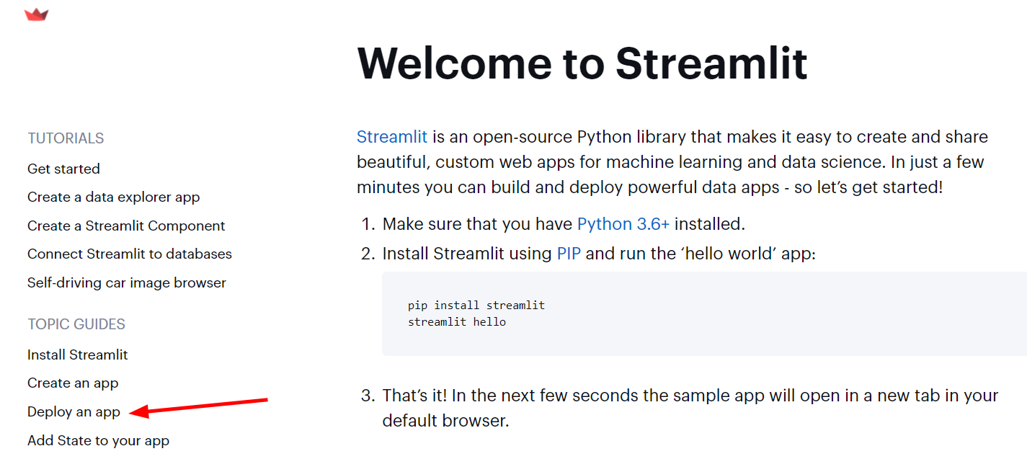Follow the blue Streamlit link in intro
The image size is (1027, 459).
pyautogui.click(x=392, y=137)
